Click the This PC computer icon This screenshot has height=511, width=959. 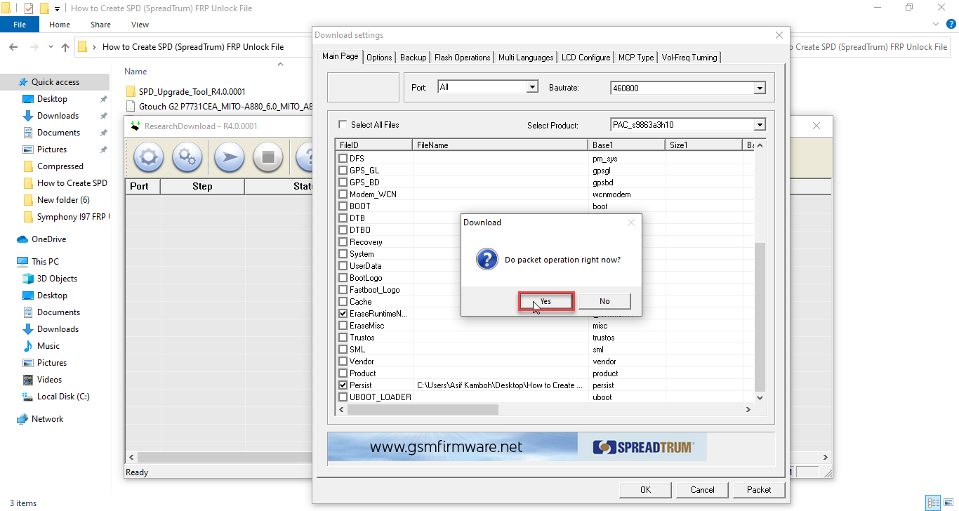[x=22, y=262]
